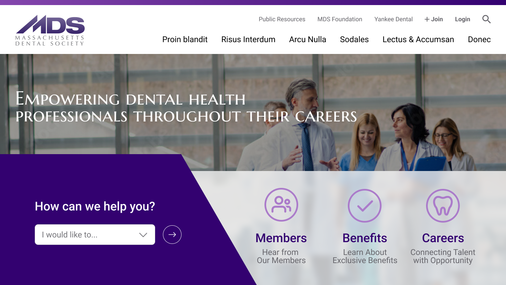The image size is (506, 285).
Task: Click the plus icon beside Join
Action: click(x=427, y=19)
